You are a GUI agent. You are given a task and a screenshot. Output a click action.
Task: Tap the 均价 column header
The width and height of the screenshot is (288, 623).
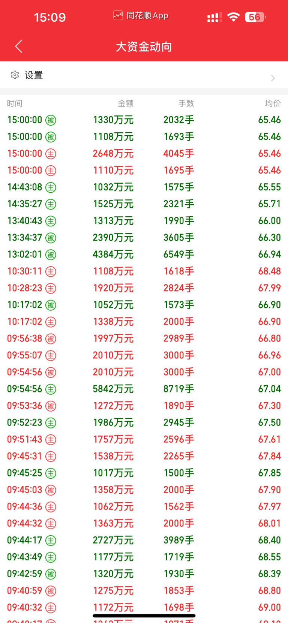click(273, 103)
